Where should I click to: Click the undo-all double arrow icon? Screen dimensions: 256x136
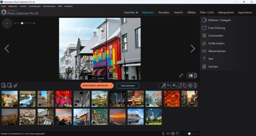point(174,85)
